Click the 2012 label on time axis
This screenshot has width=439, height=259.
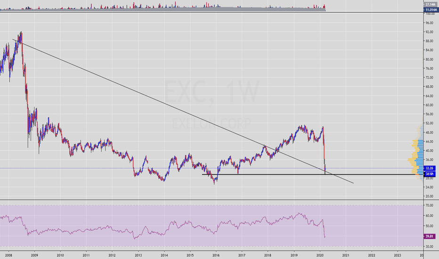point(112,255)
